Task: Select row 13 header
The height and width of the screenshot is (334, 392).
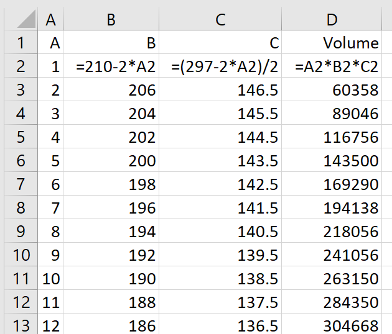Action: click(20, 325)
